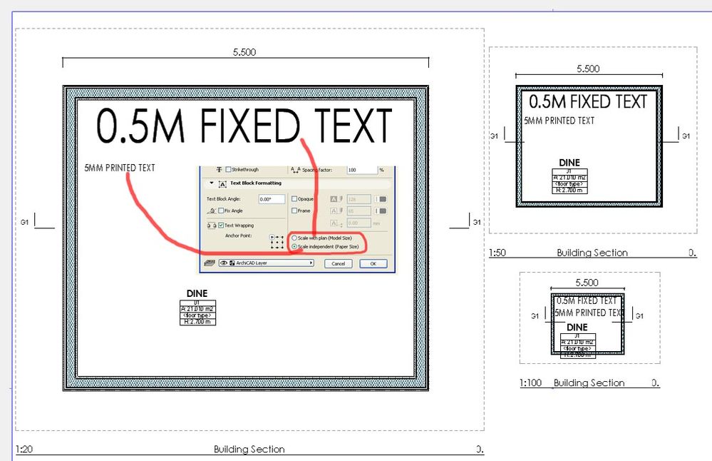Screen dimensions: 712x461
Task: Select Scale with plan (Model Size)
Action: click(x=294, y=238)
